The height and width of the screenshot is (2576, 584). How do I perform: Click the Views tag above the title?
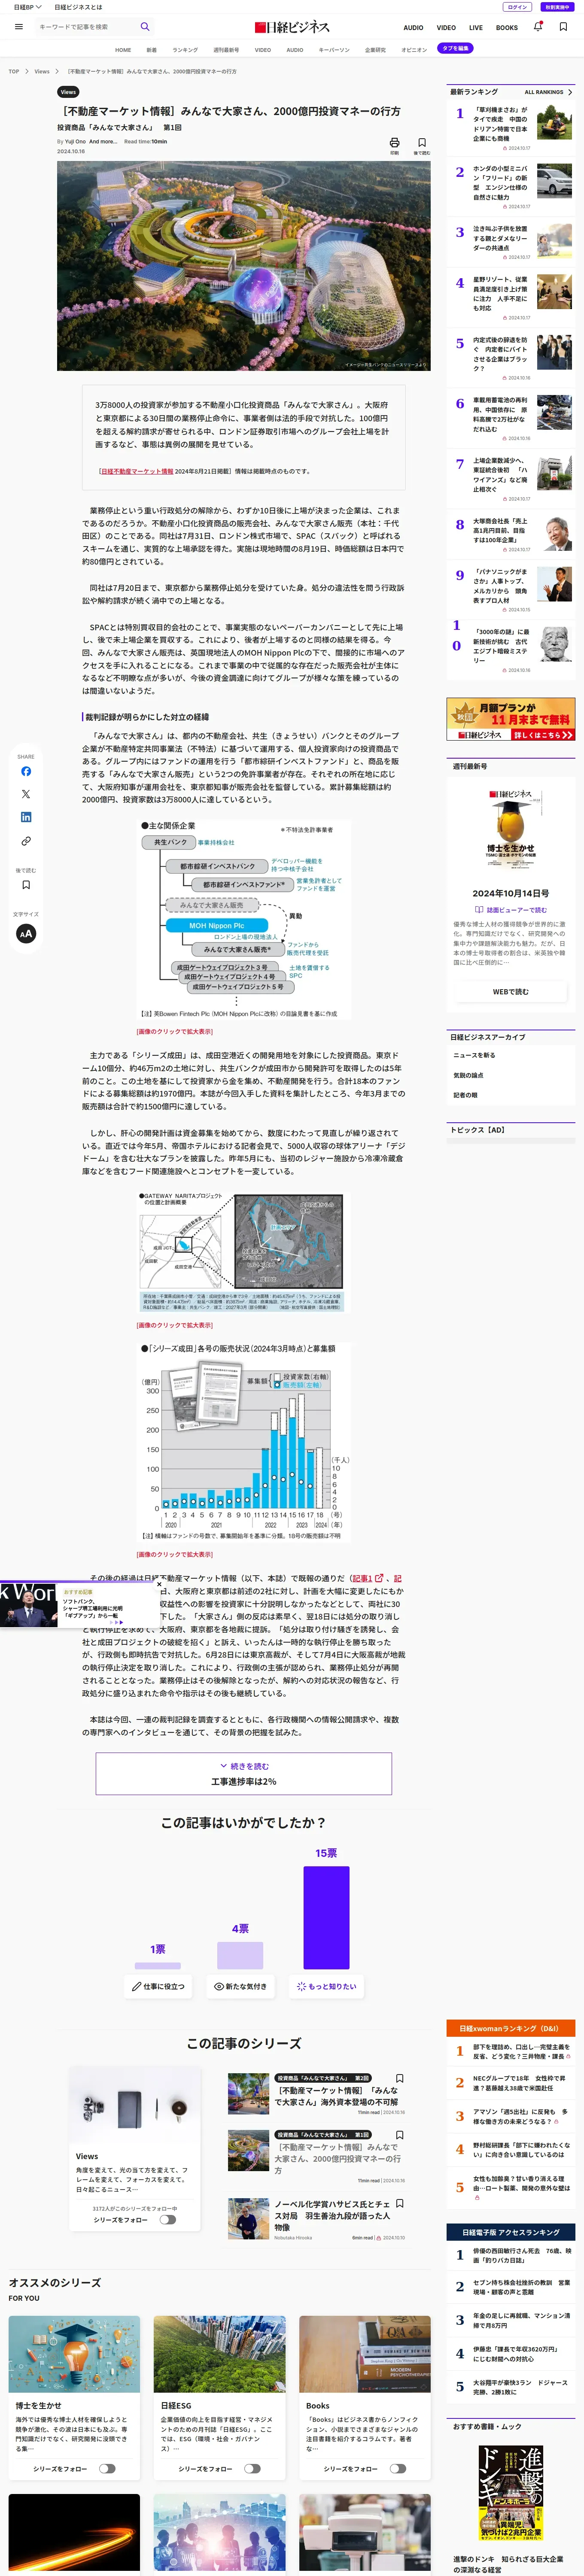68,92
